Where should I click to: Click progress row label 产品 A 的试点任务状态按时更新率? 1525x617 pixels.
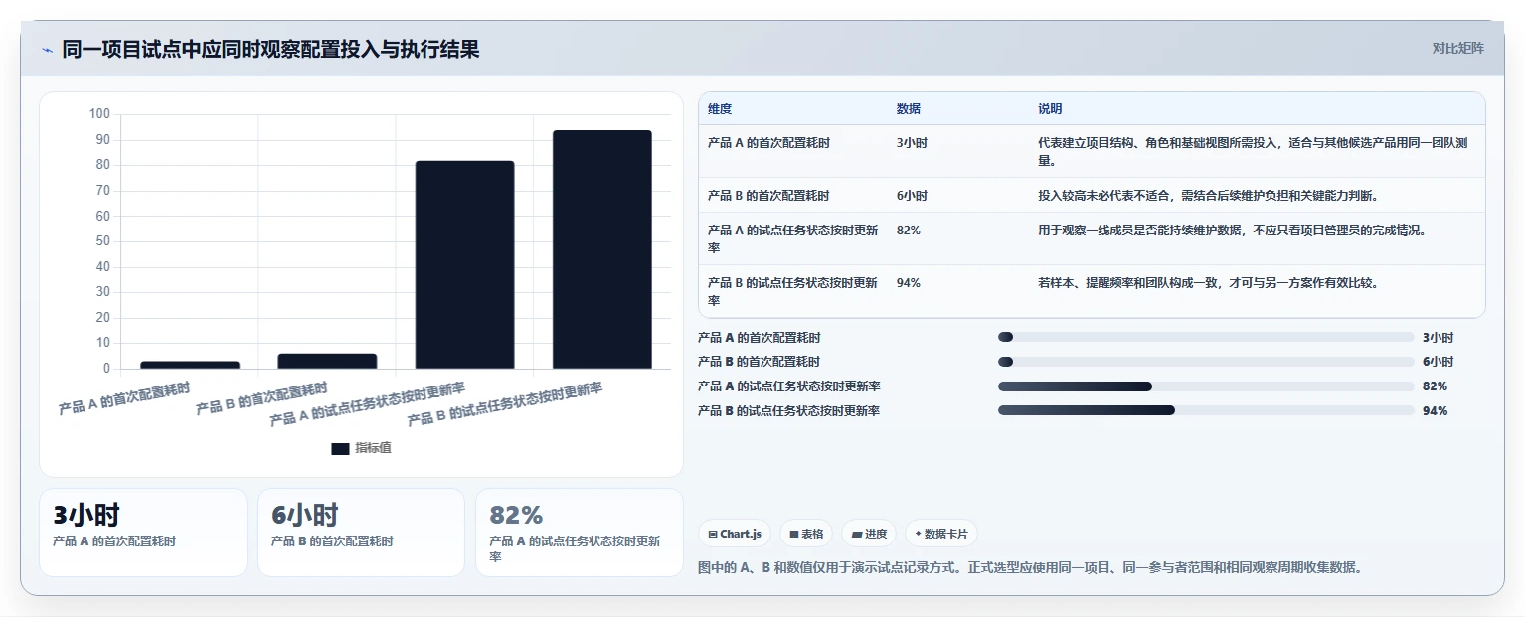[x=789, y=386]
